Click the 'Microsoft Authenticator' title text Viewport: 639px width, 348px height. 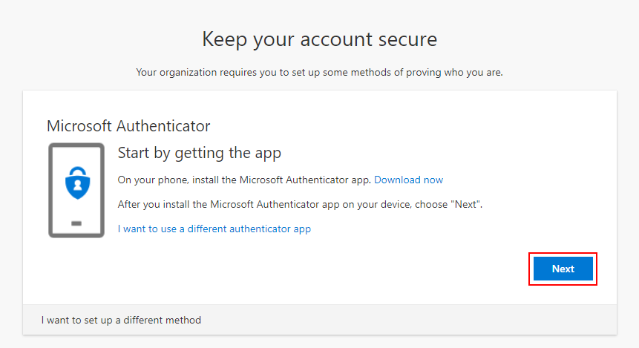[x=128, y=126]
